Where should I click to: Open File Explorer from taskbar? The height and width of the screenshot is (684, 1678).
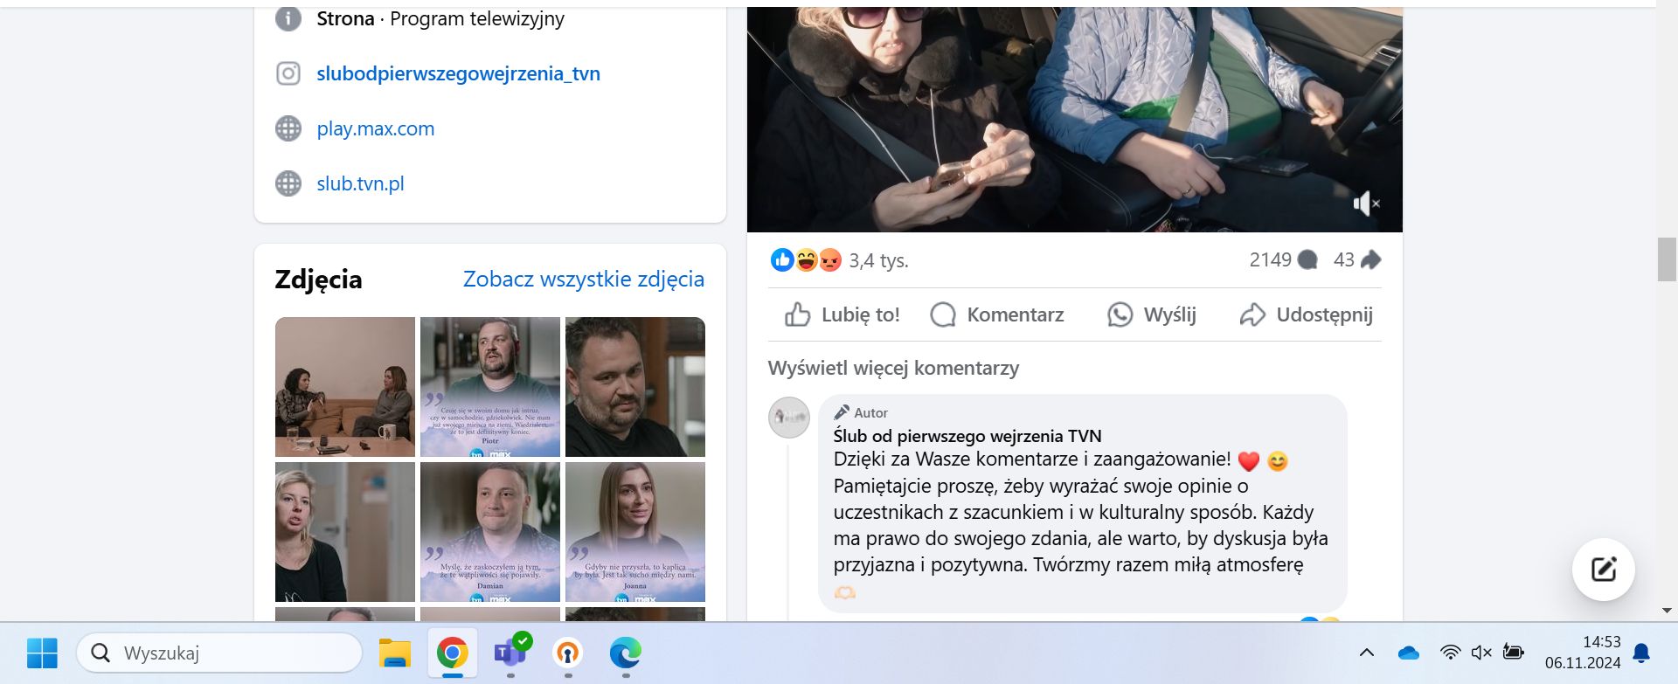pos(394,653)
